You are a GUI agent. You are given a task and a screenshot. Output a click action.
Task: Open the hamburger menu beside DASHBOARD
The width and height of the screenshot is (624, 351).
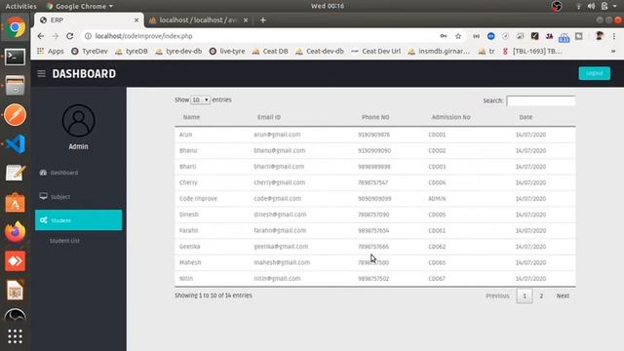tap(41, 74)
